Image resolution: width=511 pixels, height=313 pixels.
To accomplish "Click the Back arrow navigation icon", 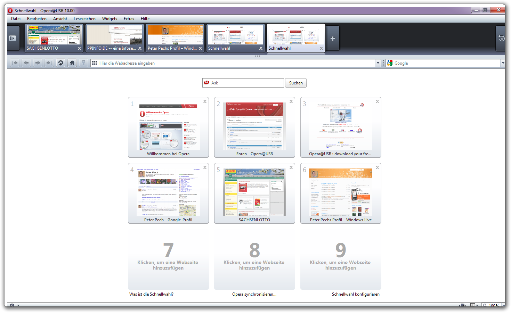I will pos(26,63).
